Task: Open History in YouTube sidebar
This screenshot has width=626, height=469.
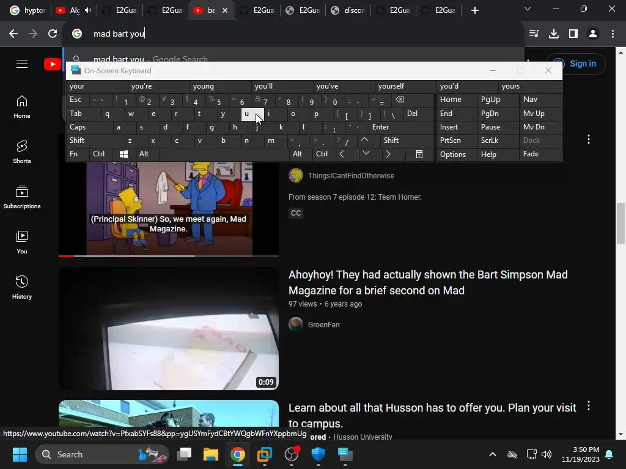Action: (22, 287)
